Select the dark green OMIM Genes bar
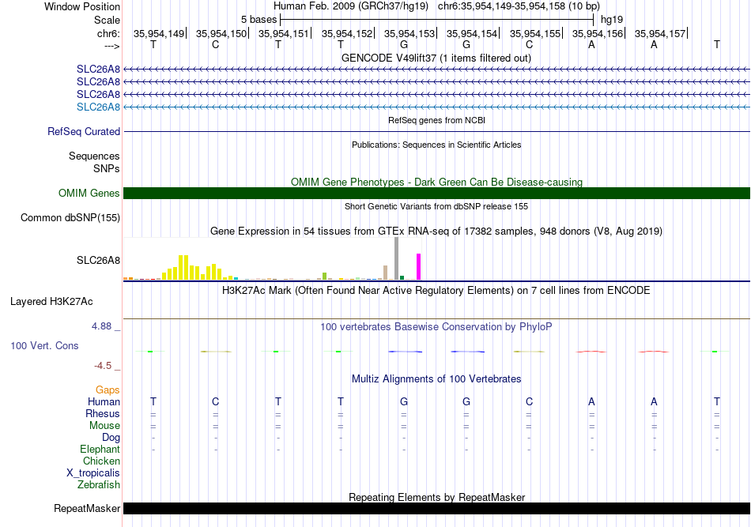The width and height of the screenshot is (751, 527). click(436, 193)
